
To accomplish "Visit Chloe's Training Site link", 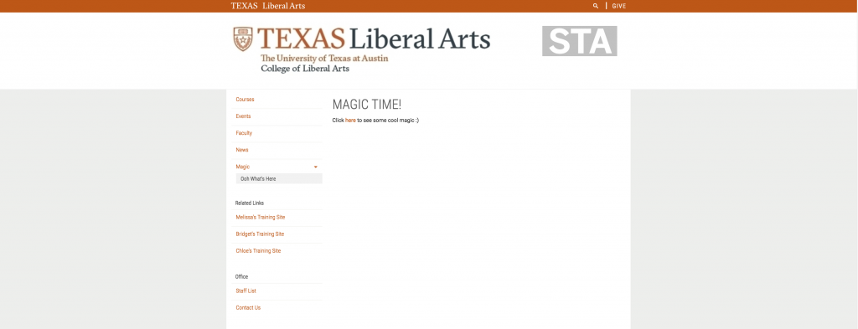I will tap(258, 251).
